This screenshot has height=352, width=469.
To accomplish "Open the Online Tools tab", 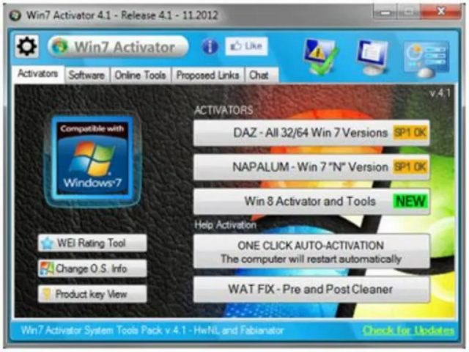I will click(x=140, y=75).
